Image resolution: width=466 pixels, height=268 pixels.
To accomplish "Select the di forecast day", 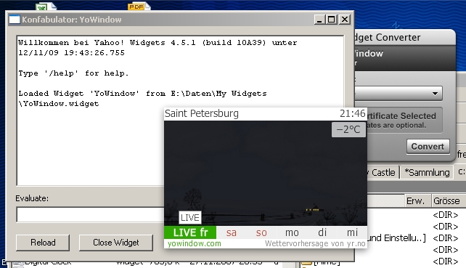I will 322,232.
